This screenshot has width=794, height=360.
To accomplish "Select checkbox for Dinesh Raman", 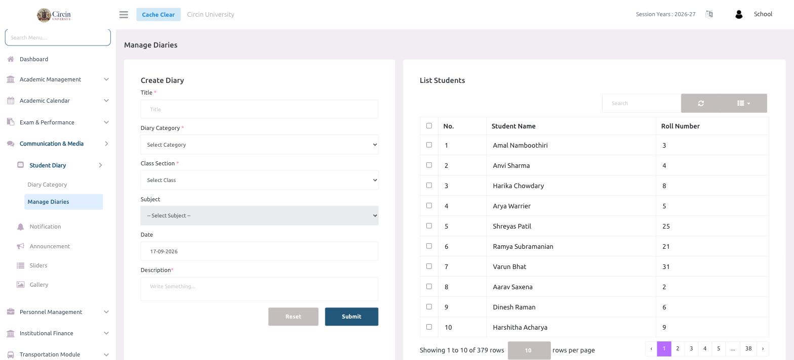I will (x=429, y=306).
